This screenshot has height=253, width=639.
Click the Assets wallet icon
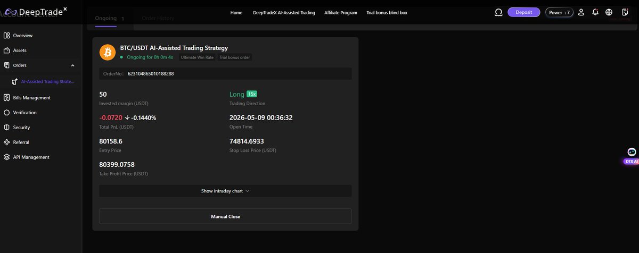point(6,50)
